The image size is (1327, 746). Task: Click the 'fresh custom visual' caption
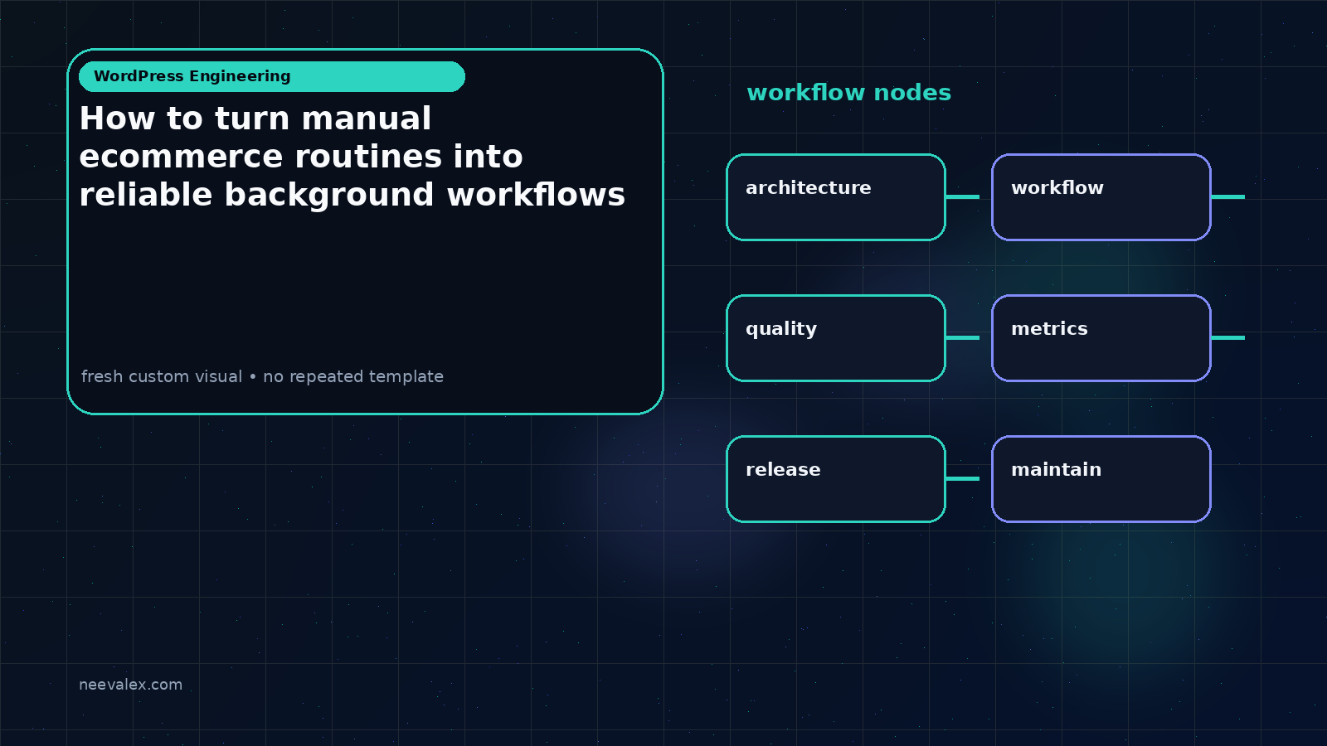tap(262, 376)
